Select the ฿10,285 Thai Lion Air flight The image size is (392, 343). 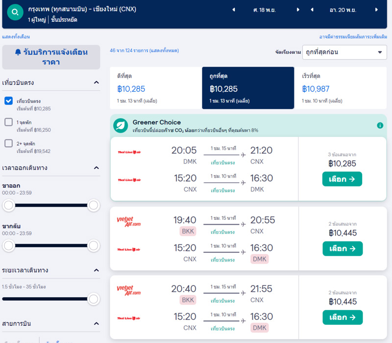342,179
